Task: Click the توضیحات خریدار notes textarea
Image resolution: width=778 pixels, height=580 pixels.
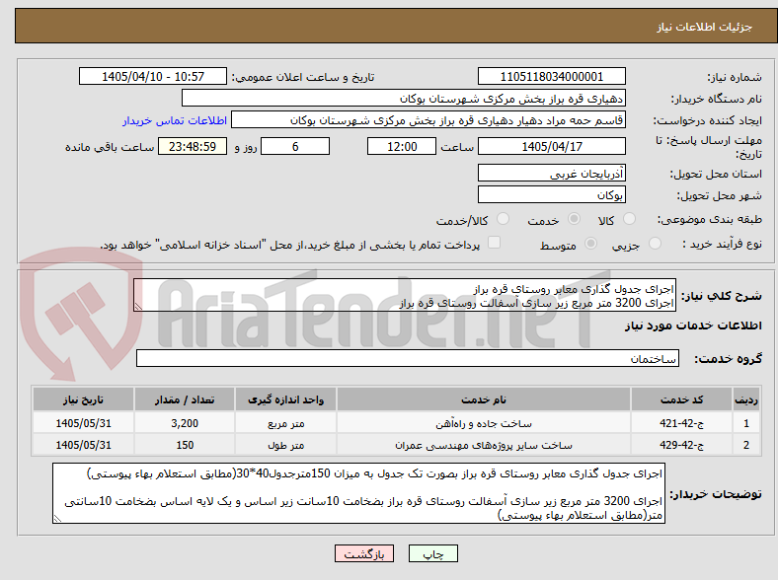Action: (358, 493)
